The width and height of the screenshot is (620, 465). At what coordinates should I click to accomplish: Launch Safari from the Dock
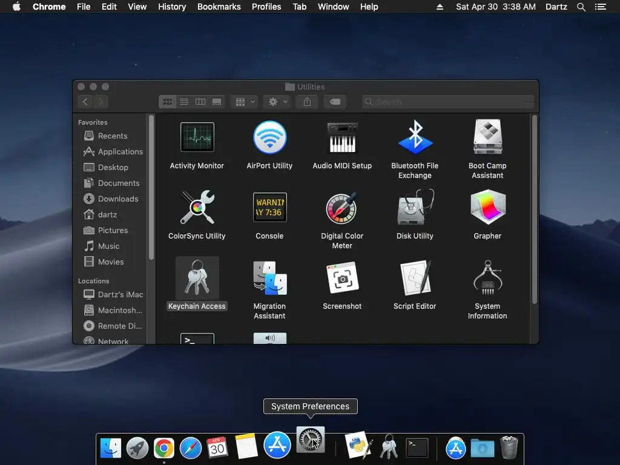(191, 448)
